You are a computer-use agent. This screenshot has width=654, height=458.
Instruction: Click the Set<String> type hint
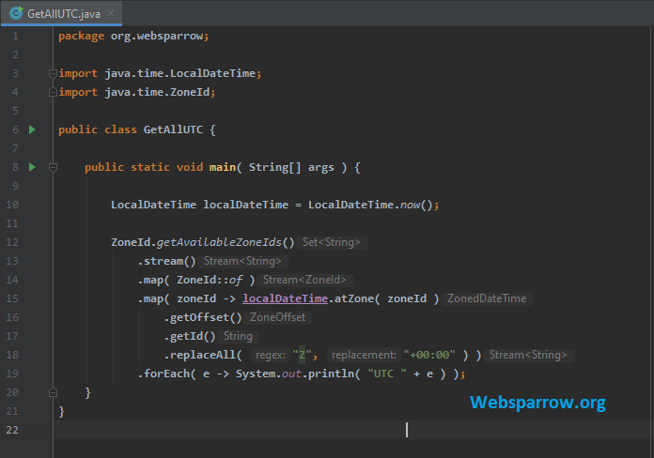[332, 242]
